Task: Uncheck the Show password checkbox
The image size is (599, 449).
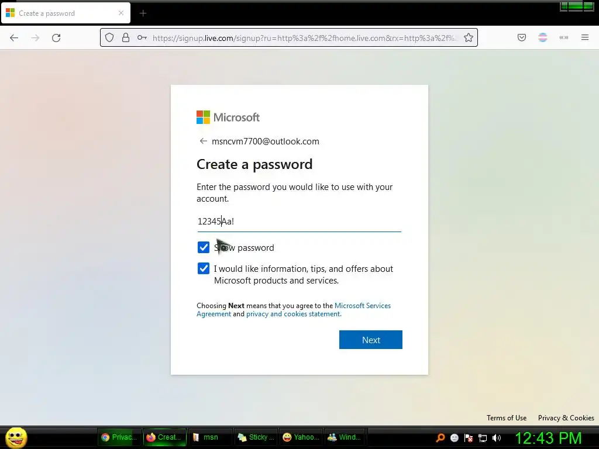Action: tap(204, 247)
